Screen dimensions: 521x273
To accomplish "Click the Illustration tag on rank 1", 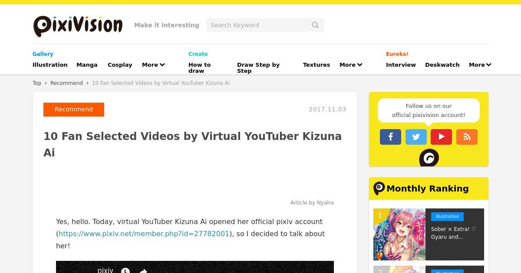I will pos(447,217).
